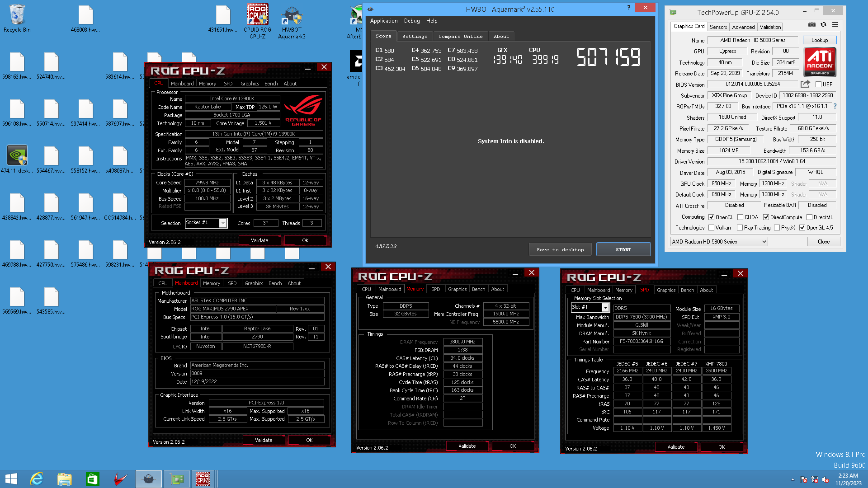
Task: Click the BIOS export arrow icon in GPU-Z
Action: tap(805, 84)
